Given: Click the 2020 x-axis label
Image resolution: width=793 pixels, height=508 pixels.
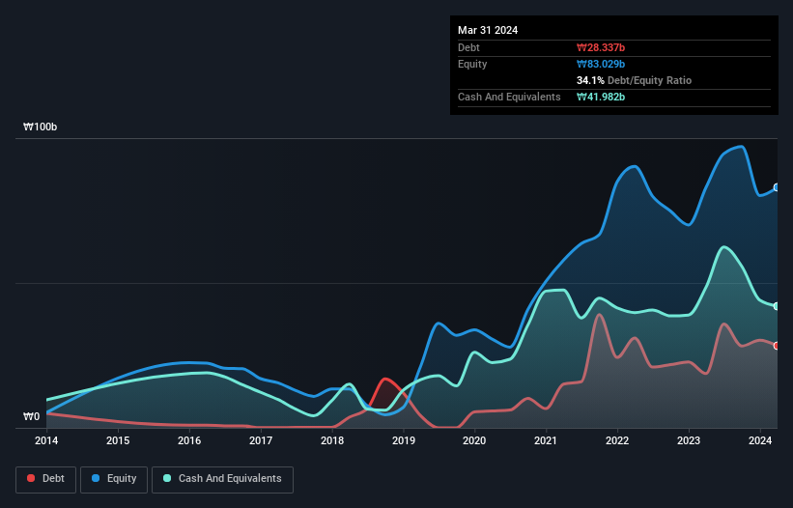Looking at the screenshot, I should (474, 440).
